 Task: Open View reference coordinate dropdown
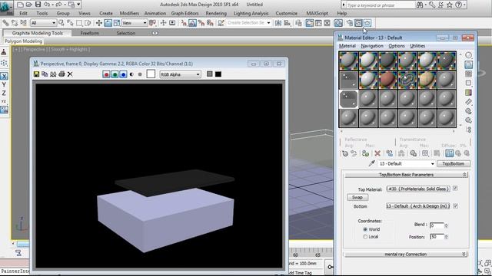tap(135, 23)
